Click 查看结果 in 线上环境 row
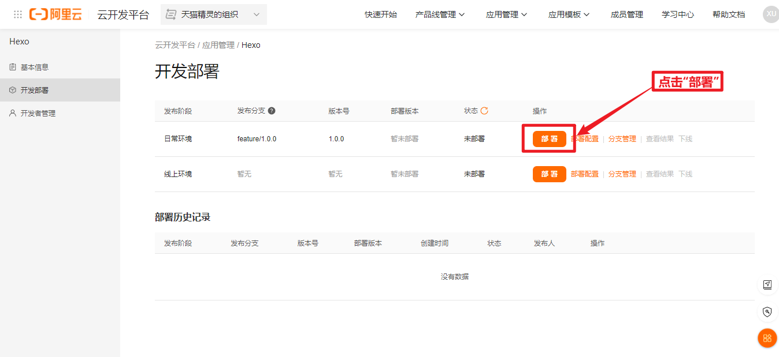The image size is (779, 357). (x=660, y=174)
